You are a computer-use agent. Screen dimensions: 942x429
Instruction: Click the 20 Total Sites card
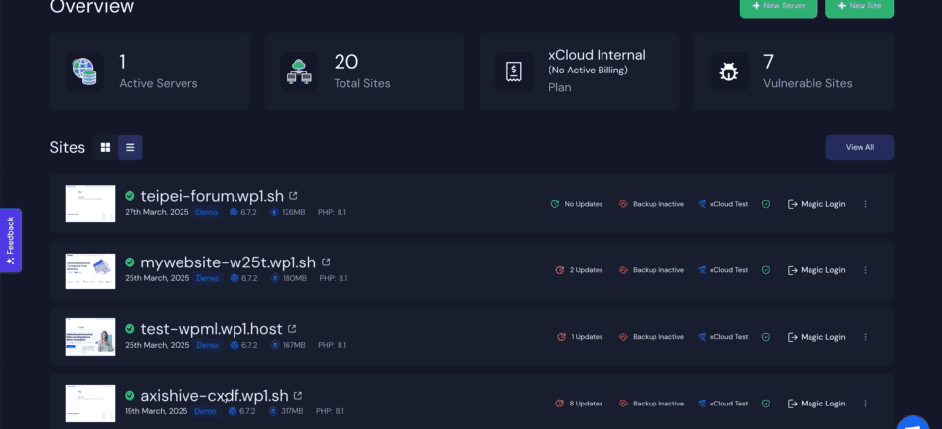pos(365,71)
